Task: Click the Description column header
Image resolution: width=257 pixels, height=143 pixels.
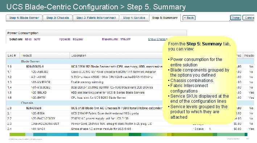Action: pos(116,56)
